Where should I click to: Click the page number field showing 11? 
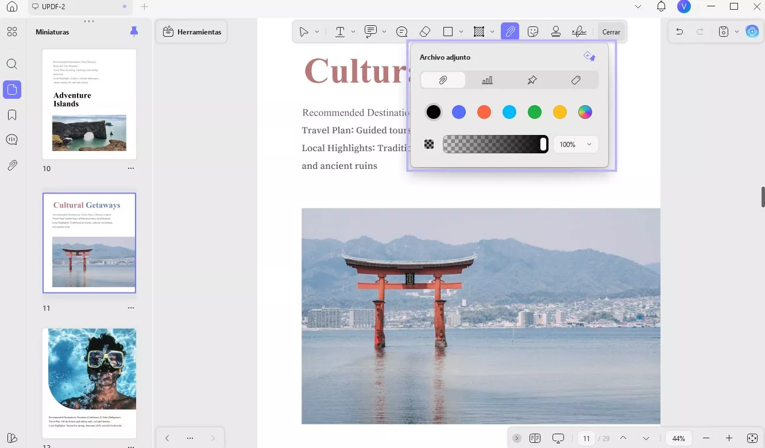point(586,438)
